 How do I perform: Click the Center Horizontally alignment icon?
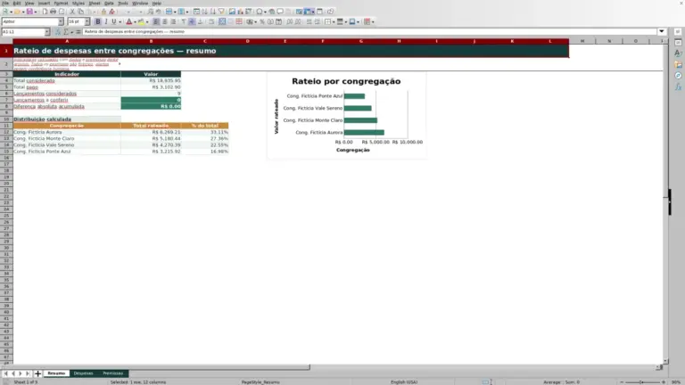[165, 21]
